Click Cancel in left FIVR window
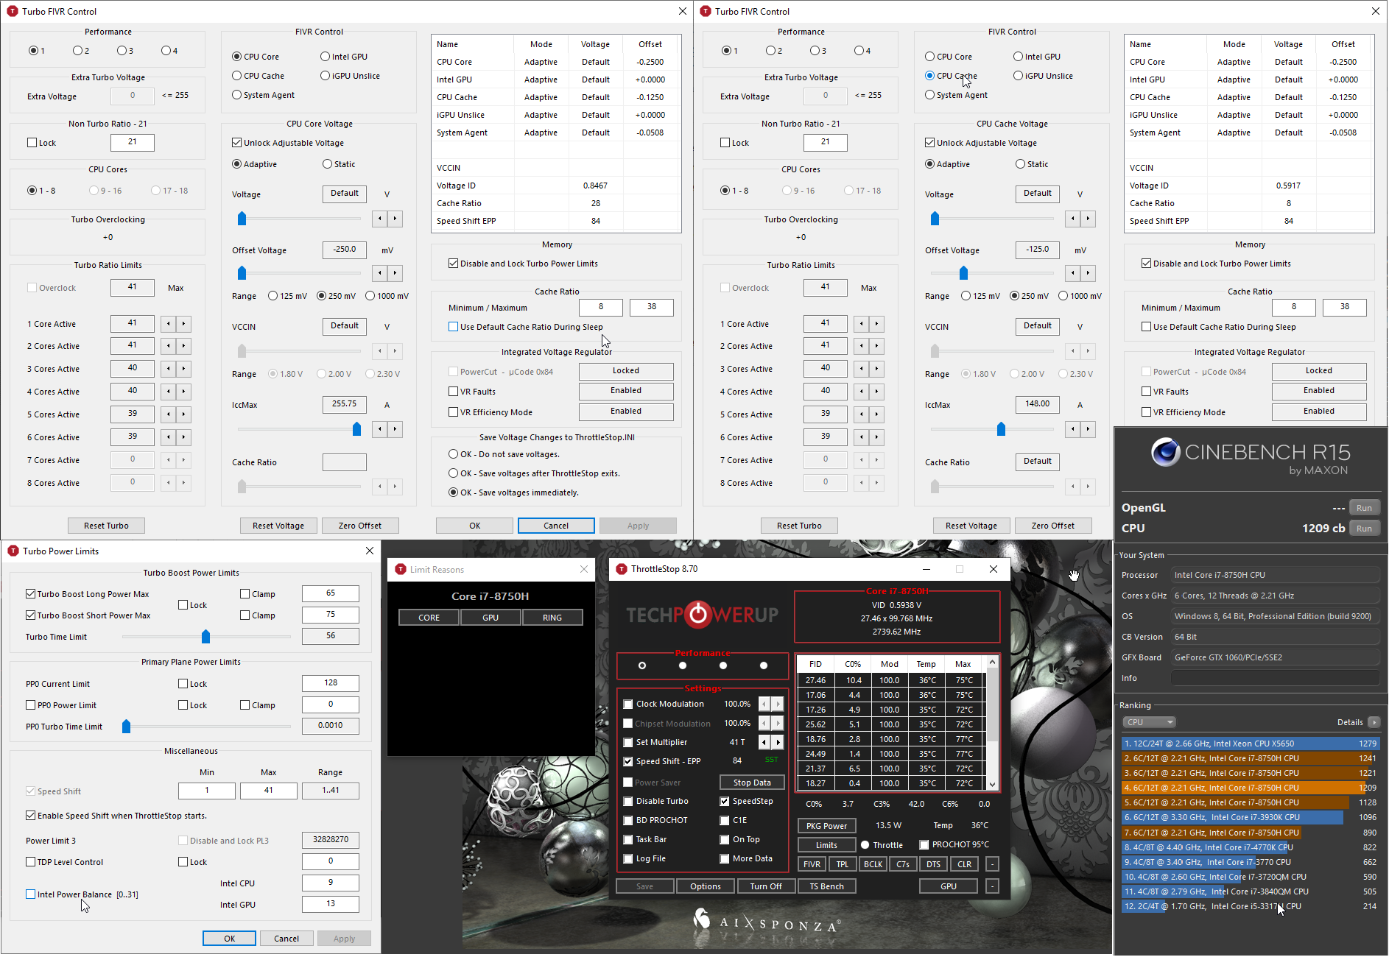 (556, 526)
